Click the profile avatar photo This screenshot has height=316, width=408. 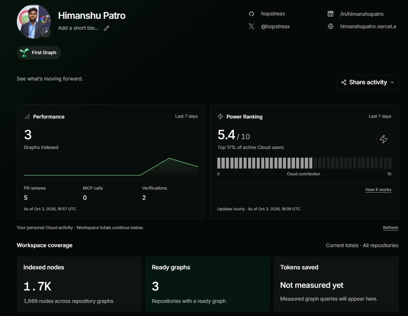[33, 21]
